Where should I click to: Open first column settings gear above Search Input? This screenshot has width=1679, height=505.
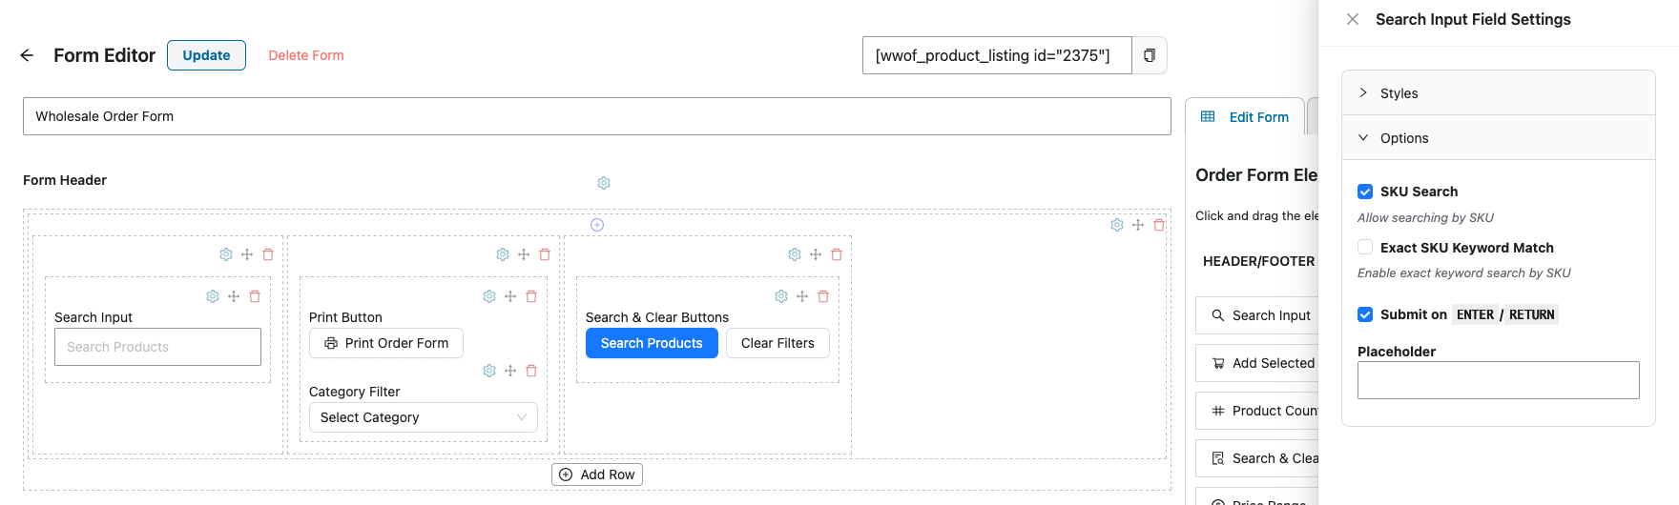tap(226, 254)
